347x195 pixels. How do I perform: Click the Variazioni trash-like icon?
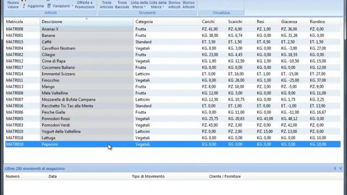click(x=49, y=6)
